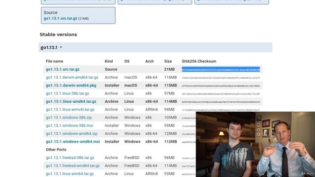The width and height of the screenshot is (315, 177).
Task: Click the 95MB size cell
Action: (169, 125)
